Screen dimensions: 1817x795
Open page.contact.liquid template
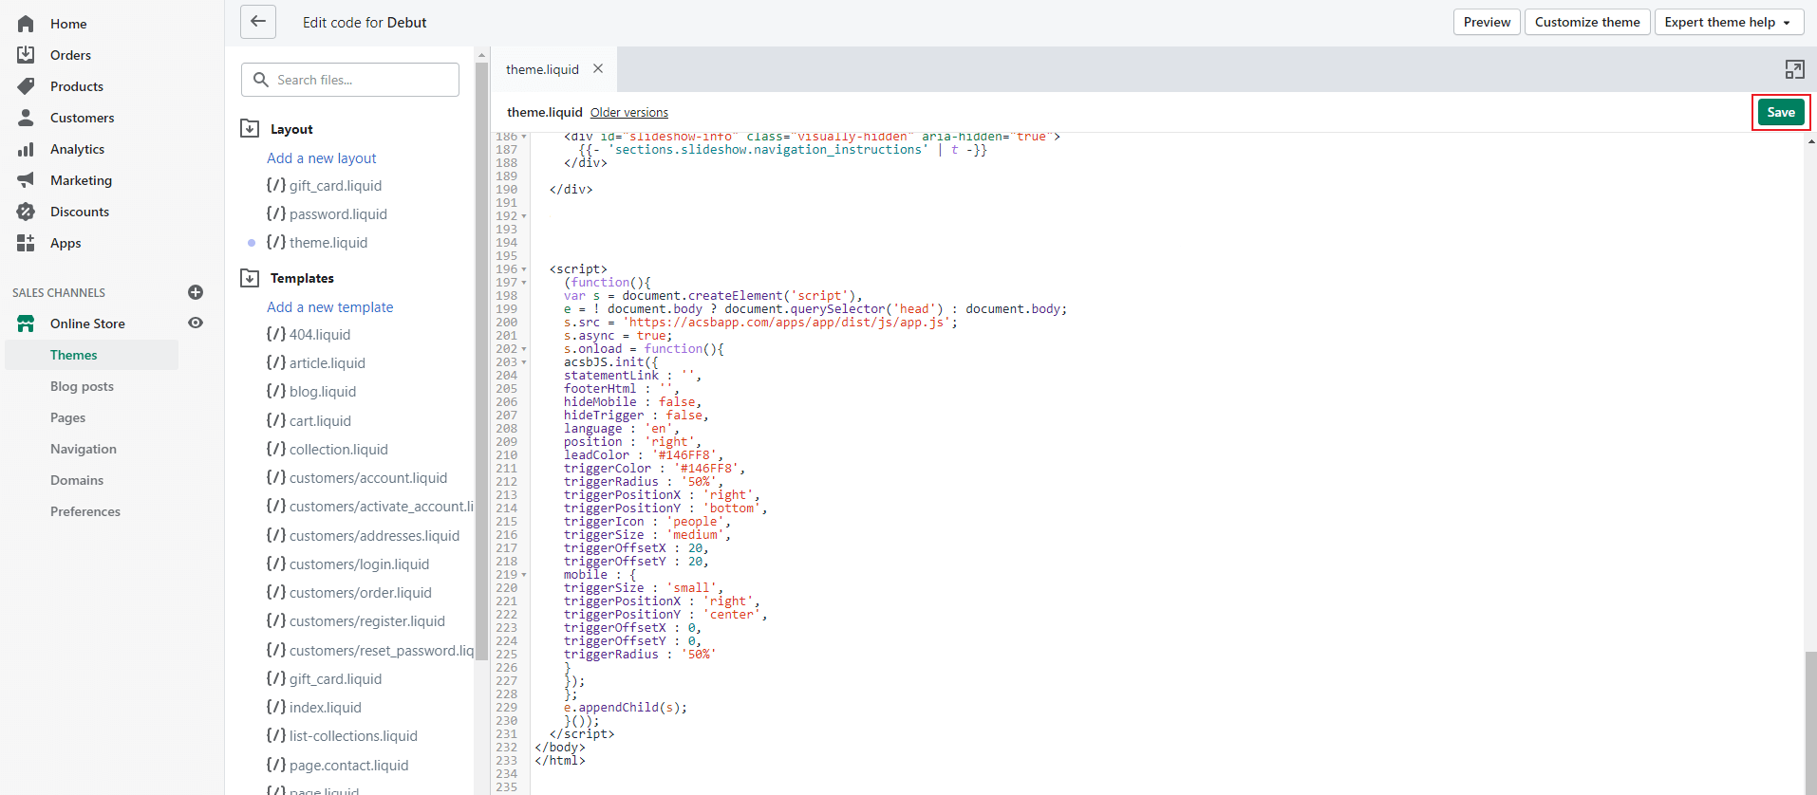(x=338, y=766)
